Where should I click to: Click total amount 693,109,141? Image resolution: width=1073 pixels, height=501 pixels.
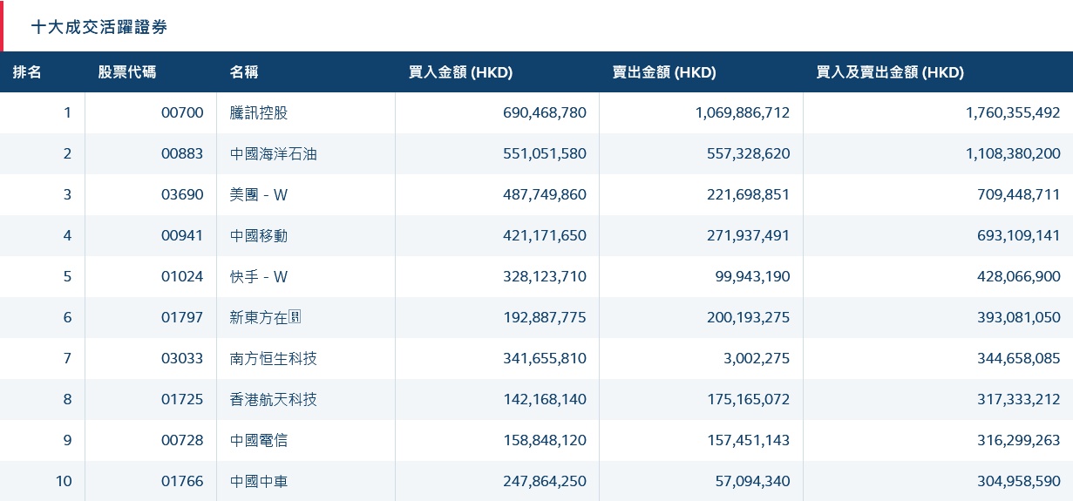click(1019, 235)
